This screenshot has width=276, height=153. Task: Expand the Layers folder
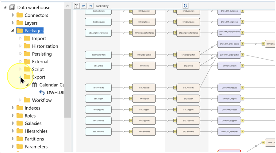pyautogui.click(x=13, y=23)
